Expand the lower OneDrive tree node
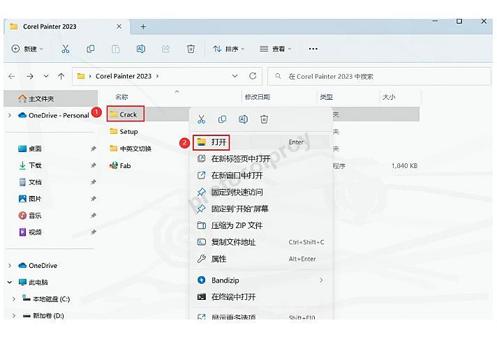The width and height of the screenshot is (497, 339). 10,266
